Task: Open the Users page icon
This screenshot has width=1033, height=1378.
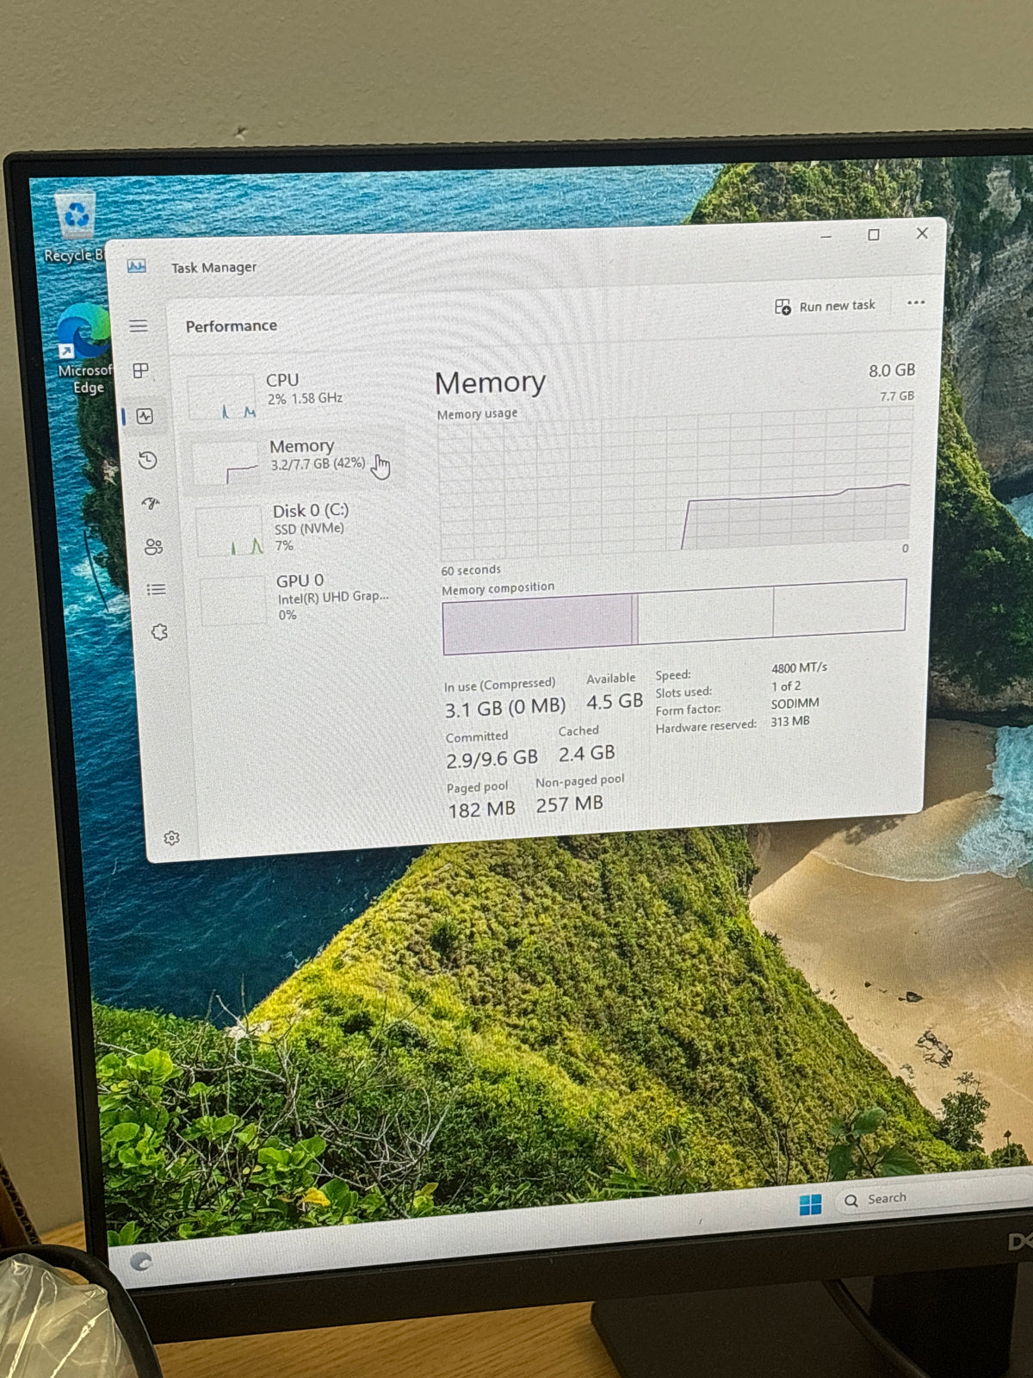Action: (x=153, y=546)
